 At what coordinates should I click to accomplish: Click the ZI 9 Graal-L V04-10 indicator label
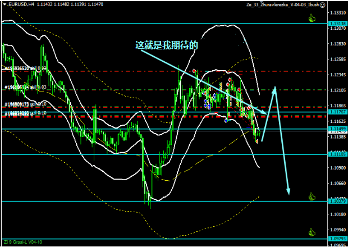(x=23, y=243)
